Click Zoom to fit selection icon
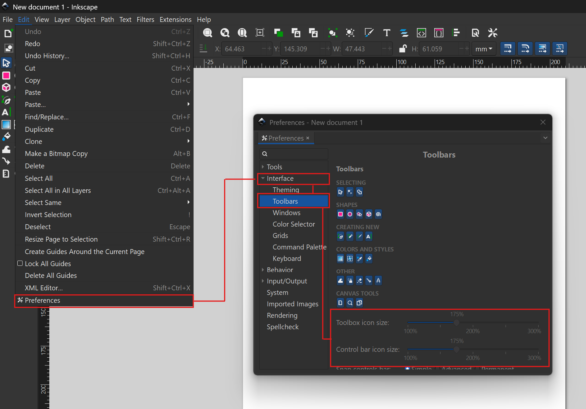This screenshot has height=409, width=586. coord(208,33)
